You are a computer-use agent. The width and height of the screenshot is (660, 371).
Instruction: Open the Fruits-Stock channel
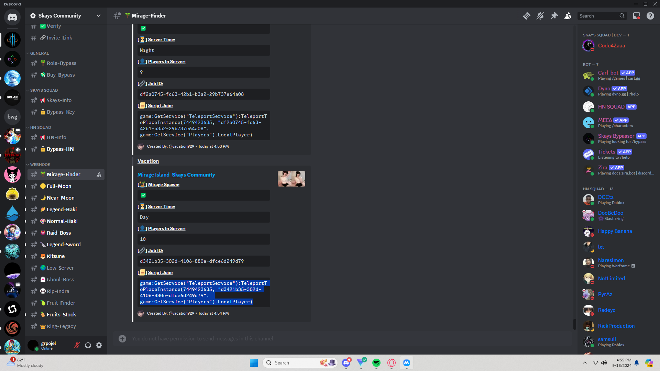click(66, 315)
